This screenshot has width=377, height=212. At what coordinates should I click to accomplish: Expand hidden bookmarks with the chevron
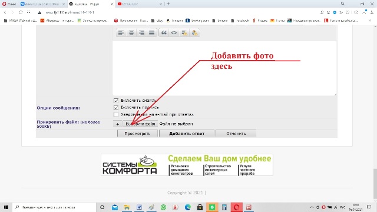tap(370, 21)
